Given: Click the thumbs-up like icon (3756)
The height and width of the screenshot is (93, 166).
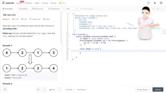Looking at the screenshot, I should coord(13,19).
